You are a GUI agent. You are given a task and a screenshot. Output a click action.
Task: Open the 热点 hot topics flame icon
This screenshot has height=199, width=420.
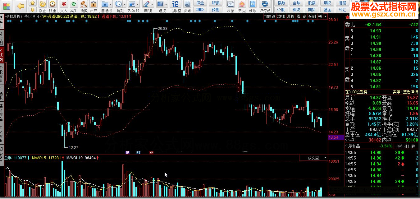pyautogui.click(x=242, y=4)
